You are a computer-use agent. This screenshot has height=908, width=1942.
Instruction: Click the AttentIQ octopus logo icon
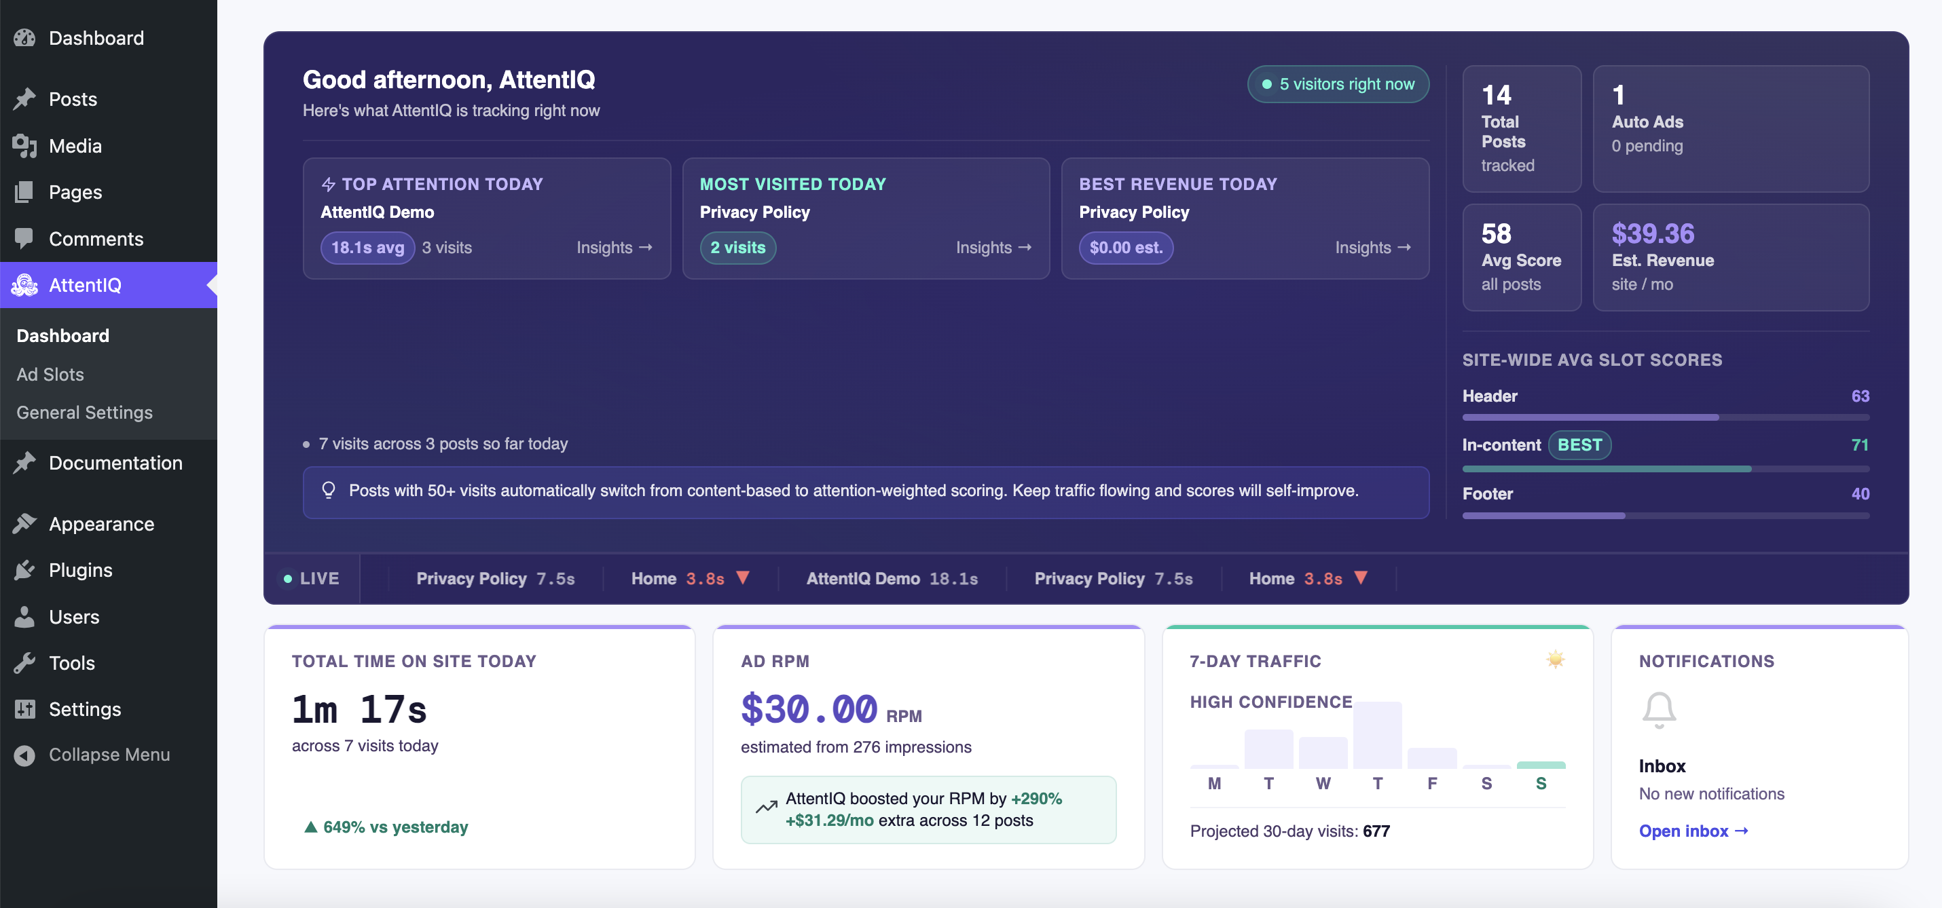[x=25, y=285]
